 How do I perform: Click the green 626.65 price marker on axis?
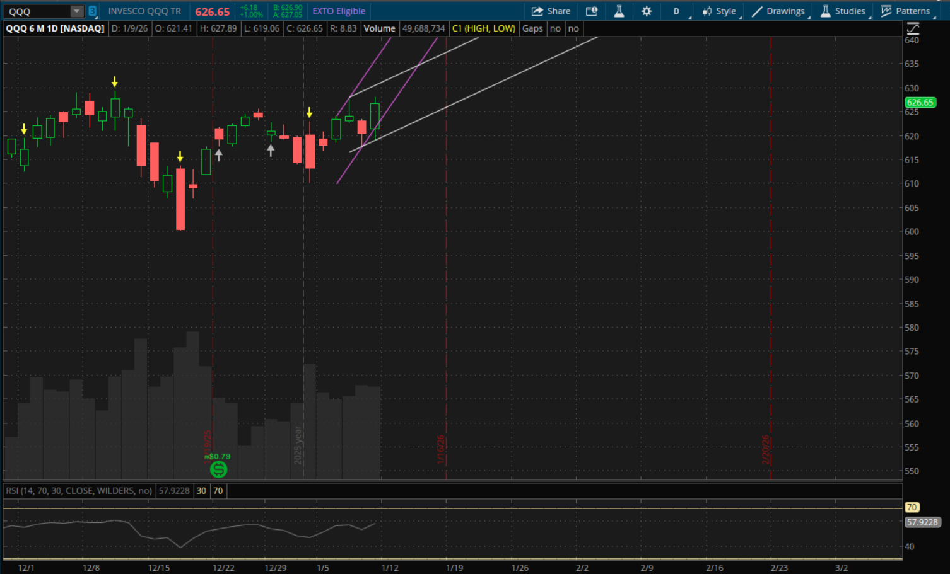[920, 103]
